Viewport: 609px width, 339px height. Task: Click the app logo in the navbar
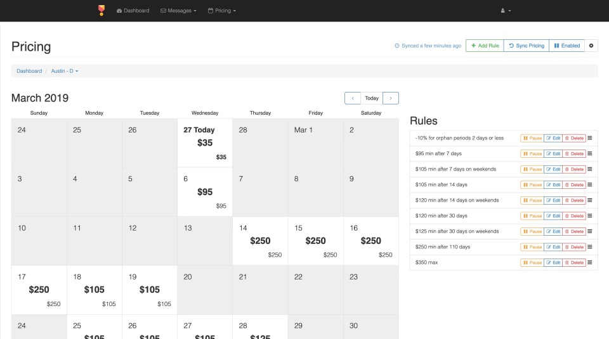(101, 11)
